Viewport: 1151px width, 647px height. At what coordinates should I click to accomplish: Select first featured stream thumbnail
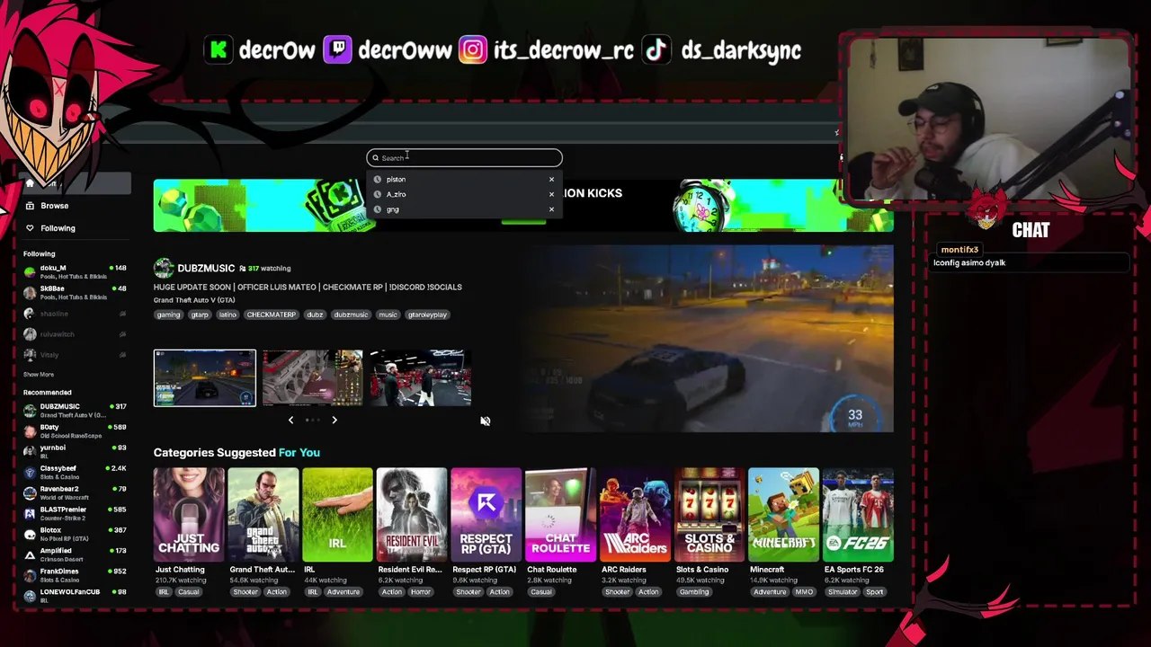point(205,378)
